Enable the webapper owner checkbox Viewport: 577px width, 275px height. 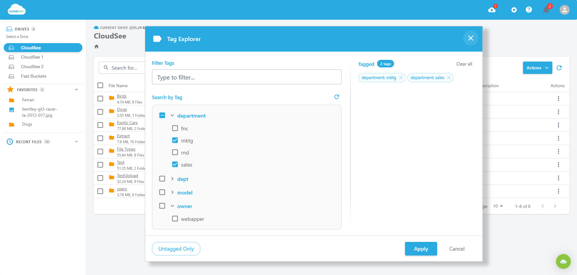click(x=175, y=219)
